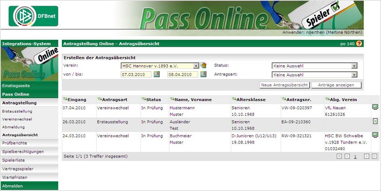Go to the next results page icon
381x191 pixels.
point(366,156)
